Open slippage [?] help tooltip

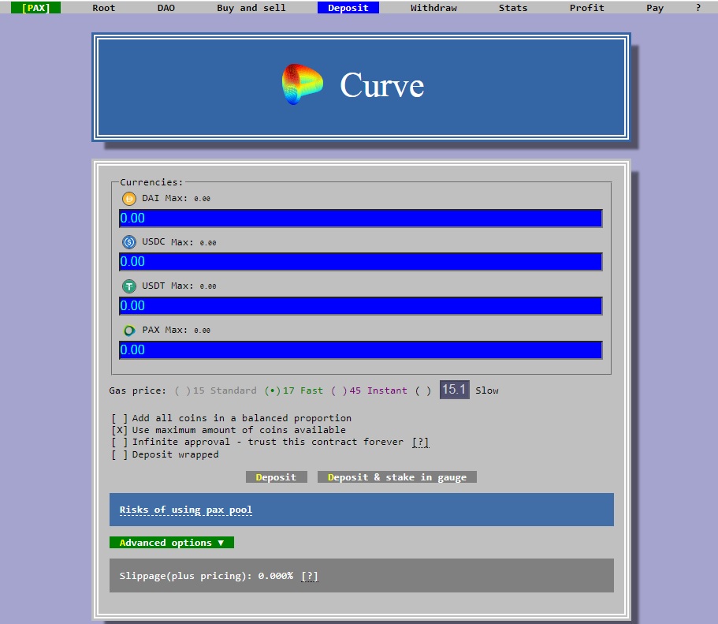310,576
